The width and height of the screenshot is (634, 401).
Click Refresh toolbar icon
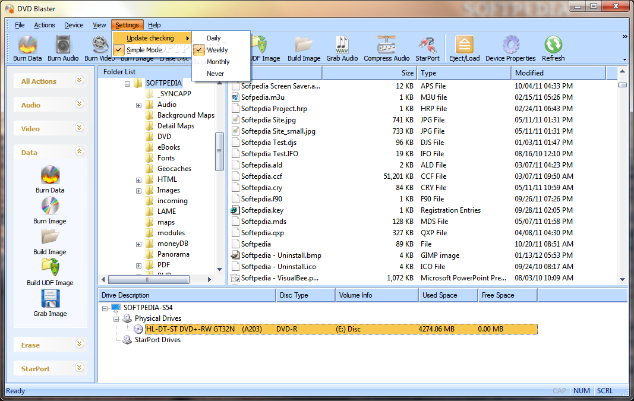[x=553, y=45]
